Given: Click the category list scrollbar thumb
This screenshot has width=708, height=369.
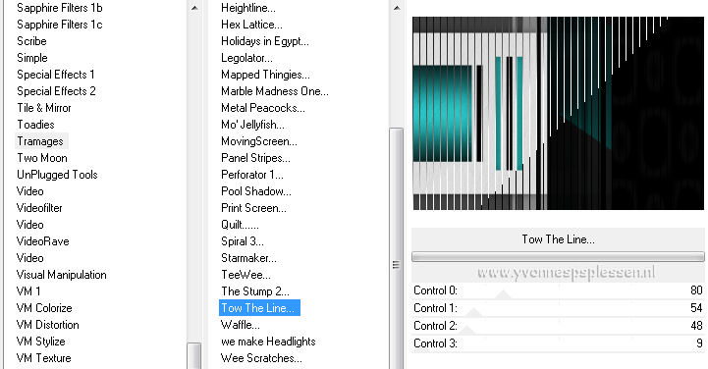Looking at the screenshot, I should pos(194,356).
